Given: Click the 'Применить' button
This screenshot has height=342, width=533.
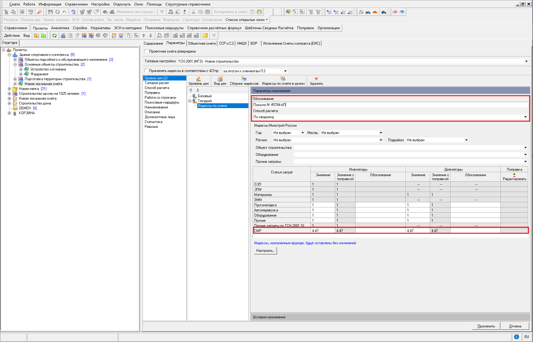Looking at the screenshot, I should click(486, 326).
